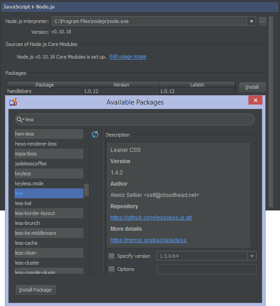Select the keyless package
Image resolution: width=280 pixels, height=306 pixels.
(49, 174)
